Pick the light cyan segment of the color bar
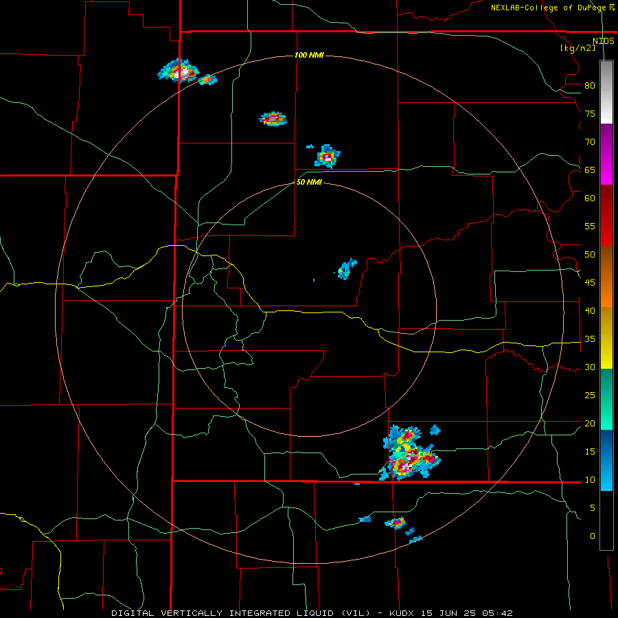Image resolution: width=618 pixels, height=618 pixels. (x=606, y=475)
